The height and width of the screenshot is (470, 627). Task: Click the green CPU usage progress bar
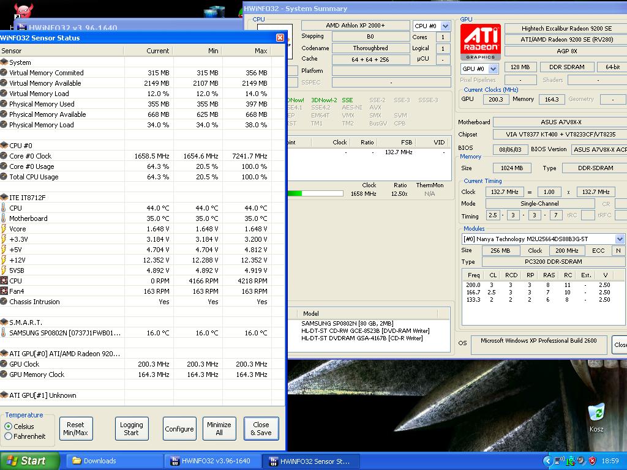point(315,193)
